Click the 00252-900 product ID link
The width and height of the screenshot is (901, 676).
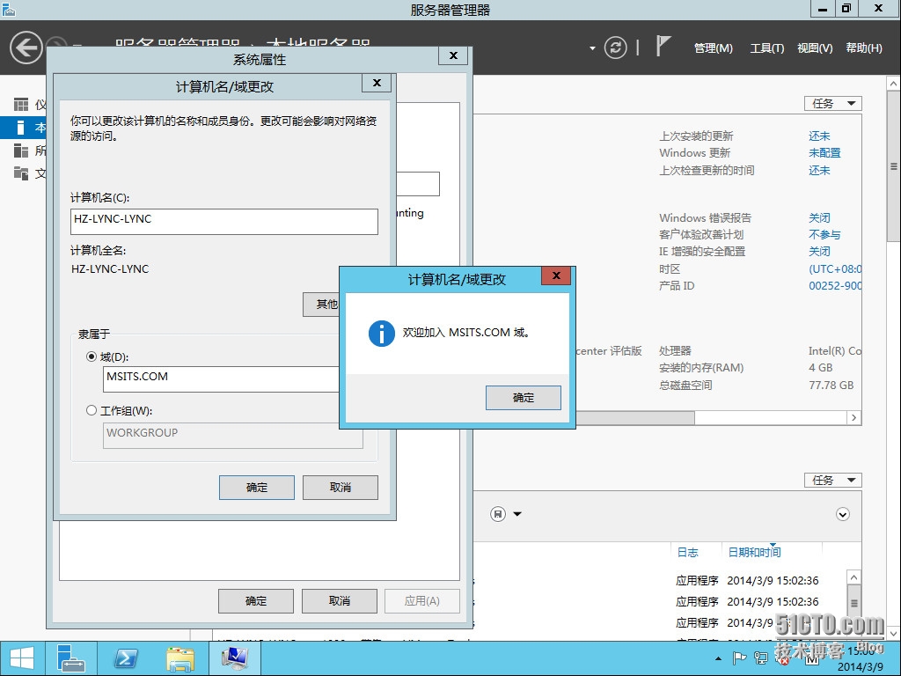pos(835,286)
